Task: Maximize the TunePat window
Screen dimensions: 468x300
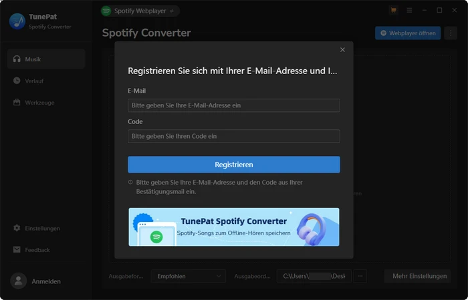Action: click(x=439, y=11)
